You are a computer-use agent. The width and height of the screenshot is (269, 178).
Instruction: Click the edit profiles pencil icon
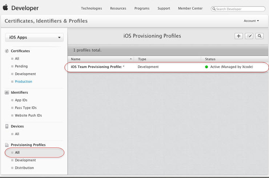[249, 36]
